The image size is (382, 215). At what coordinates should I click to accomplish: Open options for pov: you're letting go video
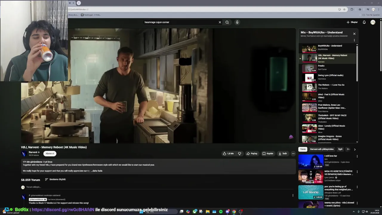[357, 187]
